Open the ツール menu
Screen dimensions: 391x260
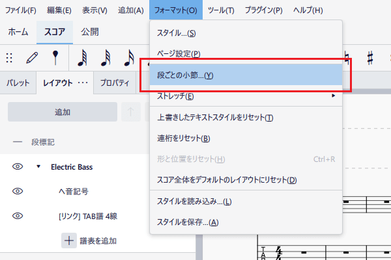click(220, 10)
